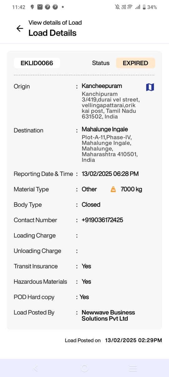The height and width of the screenshot is (377, 169).
Task: Tap the weight icon beside 7000 kg
Action: pyautogui.click(x=113, y=189)
